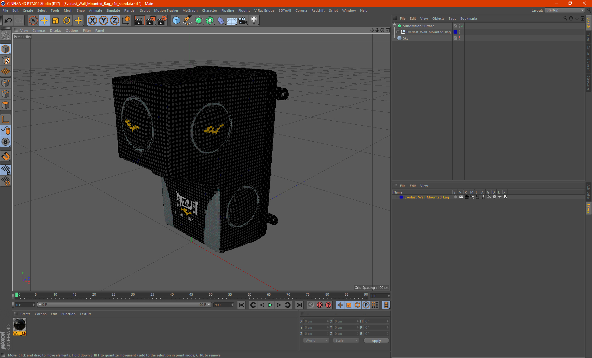Viewport: 592px width, 358px height.
Task: Click the Apply button
Action: (376, 341)
